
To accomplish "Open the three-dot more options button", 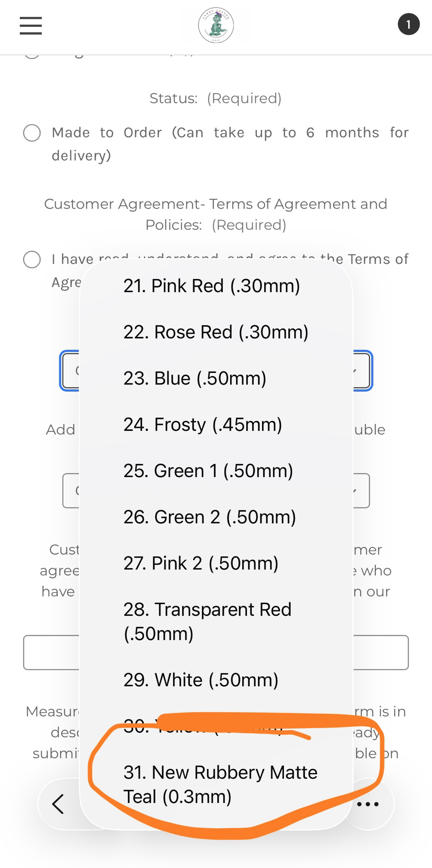I will click(x=368, y=804).
